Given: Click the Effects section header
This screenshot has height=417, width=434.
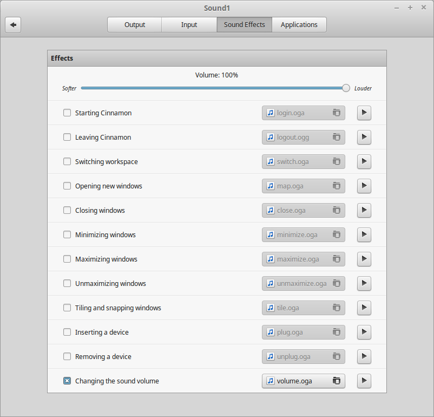Looking at the screenshot, I should point(217,58).
